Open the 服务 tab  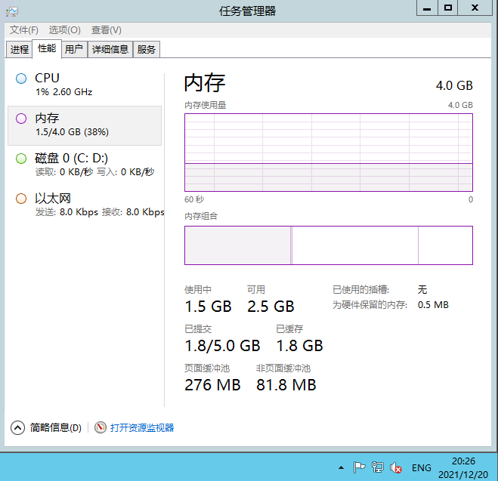[x=147, y=50]
